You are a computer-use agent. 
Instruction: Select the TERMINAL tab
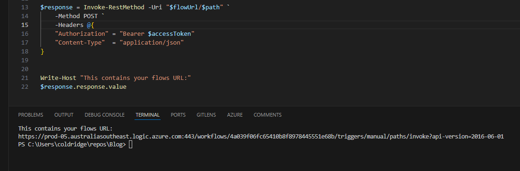[x=148, y=115]
